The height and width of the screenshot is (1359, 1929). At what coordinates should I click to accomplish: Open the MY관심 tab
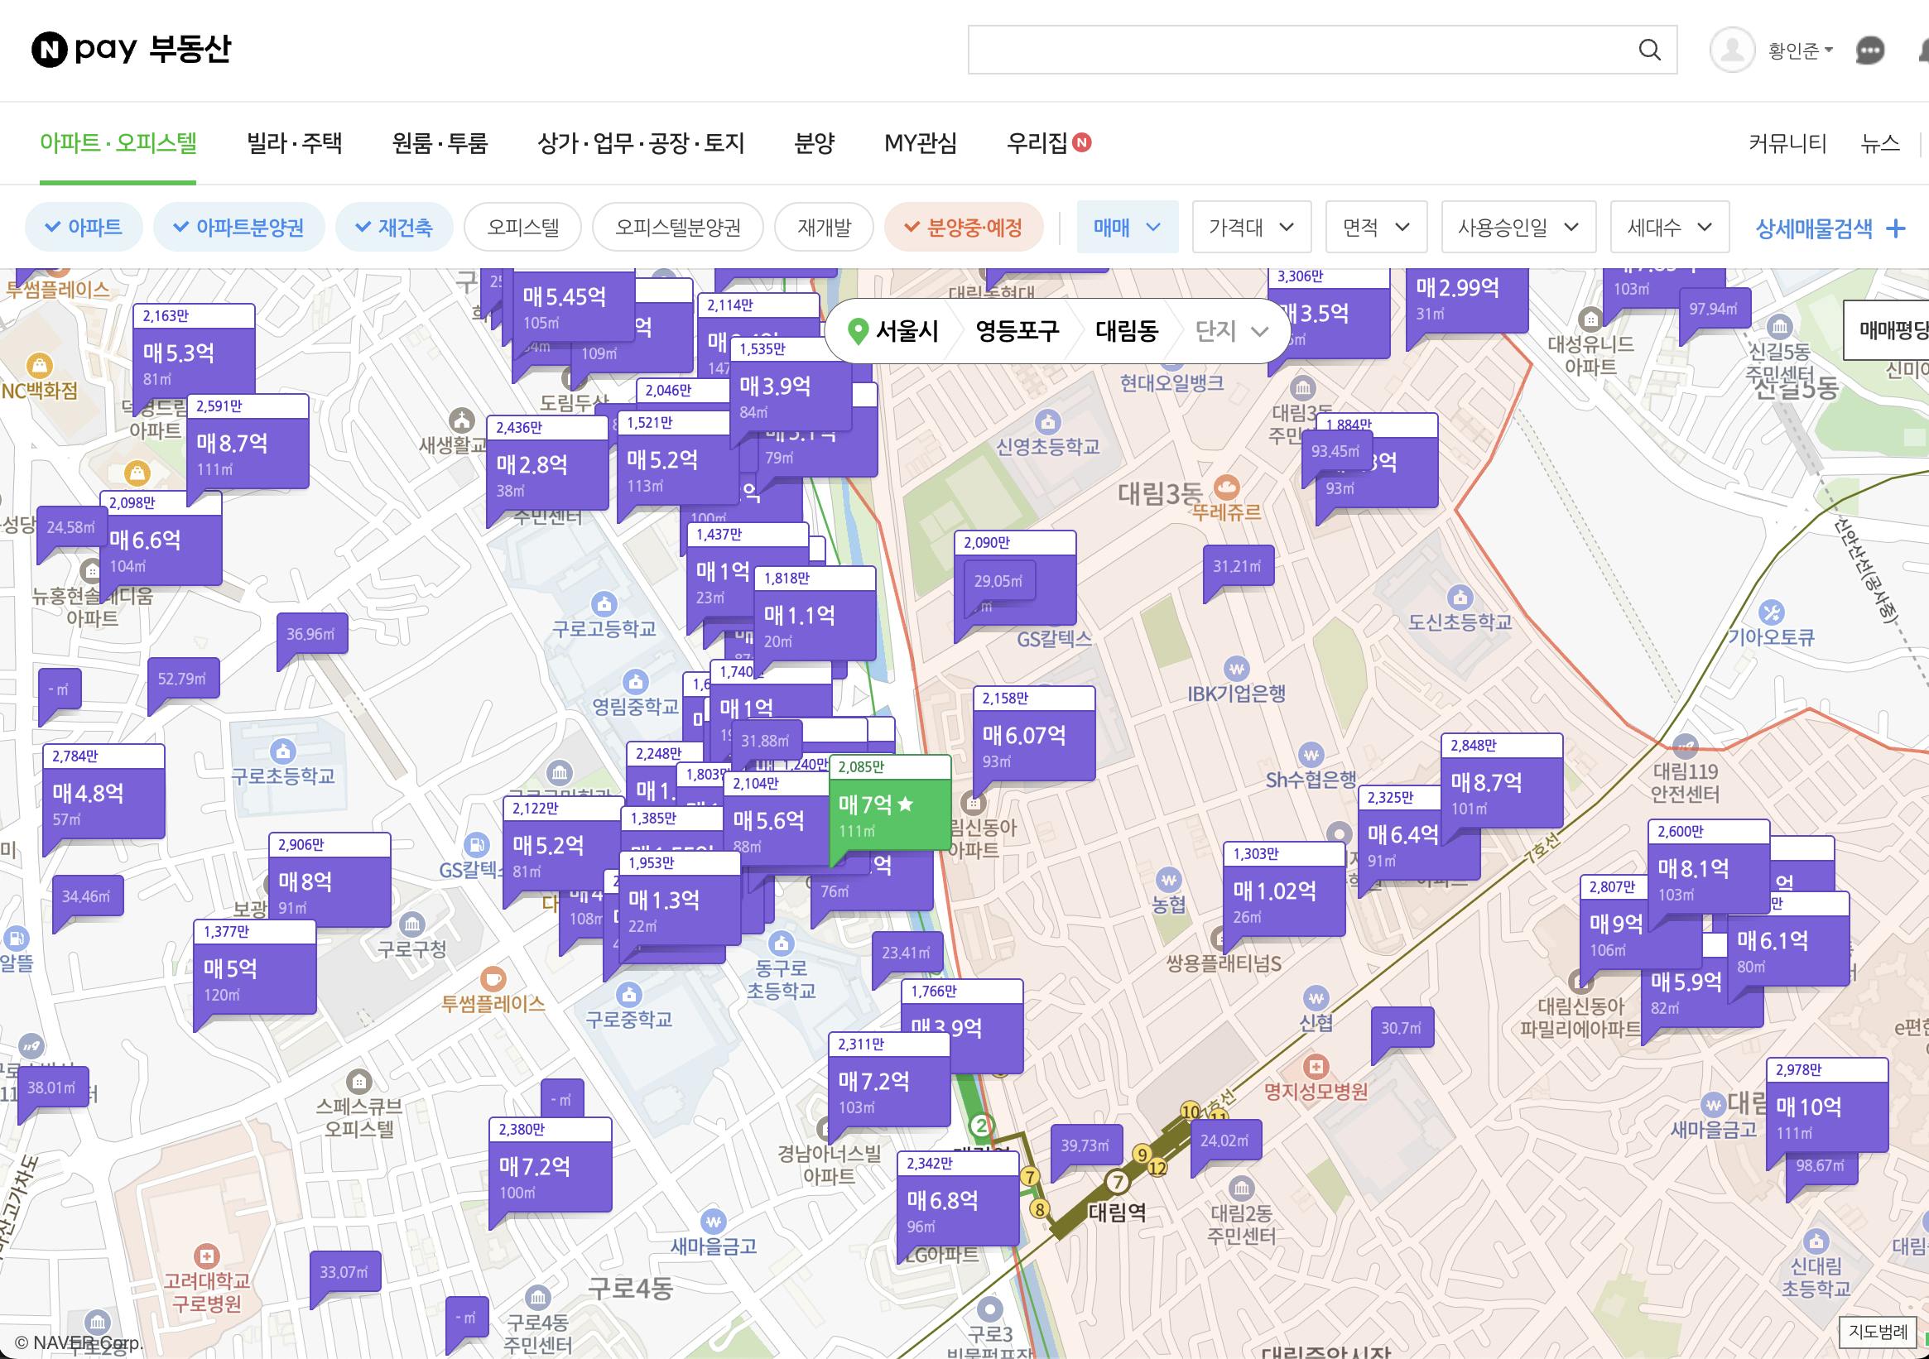coord(920,144)
